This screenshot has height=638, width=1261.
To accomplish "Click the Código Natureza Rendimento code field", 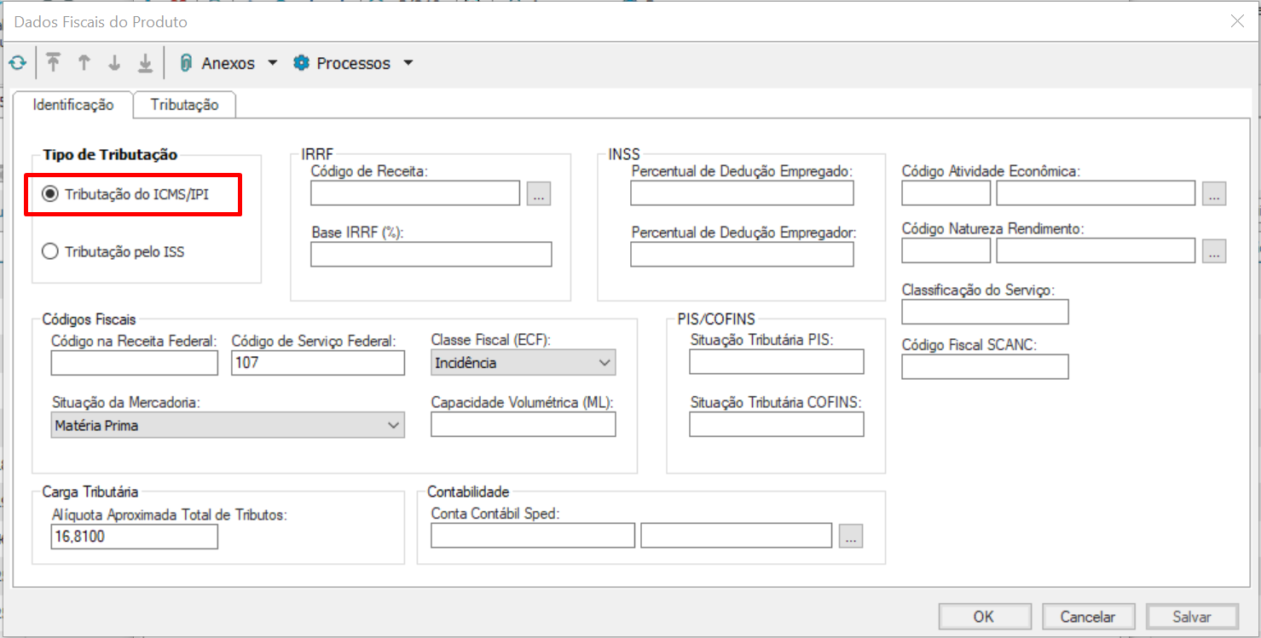I will pos(946,250).
